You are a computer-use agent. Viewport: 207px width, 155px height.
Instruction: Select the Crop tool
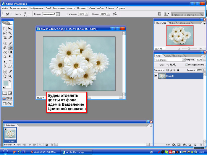click(5, 37)
